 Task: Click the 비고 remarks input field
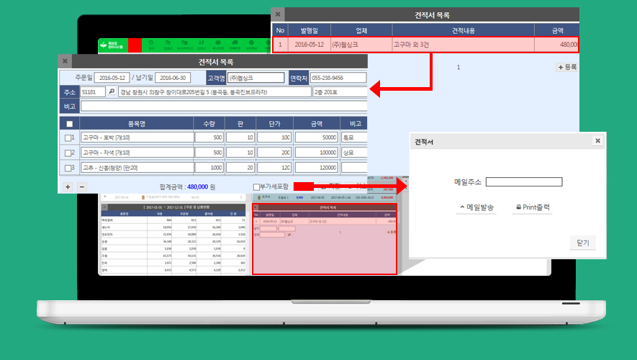pyautogui.click(x=223, y=107)
